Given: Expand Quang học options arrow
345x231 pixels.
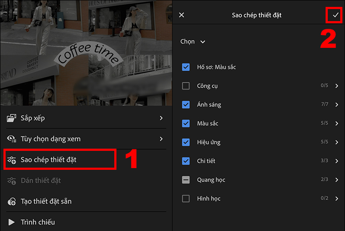Looking at the screenshot, I should [x=337, y=180].
